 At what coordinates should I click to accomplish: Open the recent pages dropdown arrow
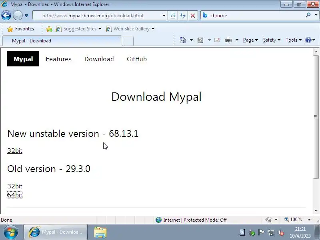26,16
